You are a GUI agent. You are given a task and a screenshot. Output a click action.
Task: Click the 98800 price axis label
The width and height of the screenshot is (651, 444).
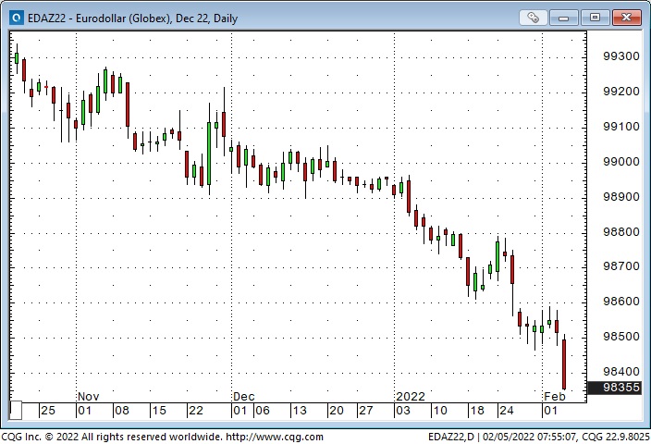(620, 232)
